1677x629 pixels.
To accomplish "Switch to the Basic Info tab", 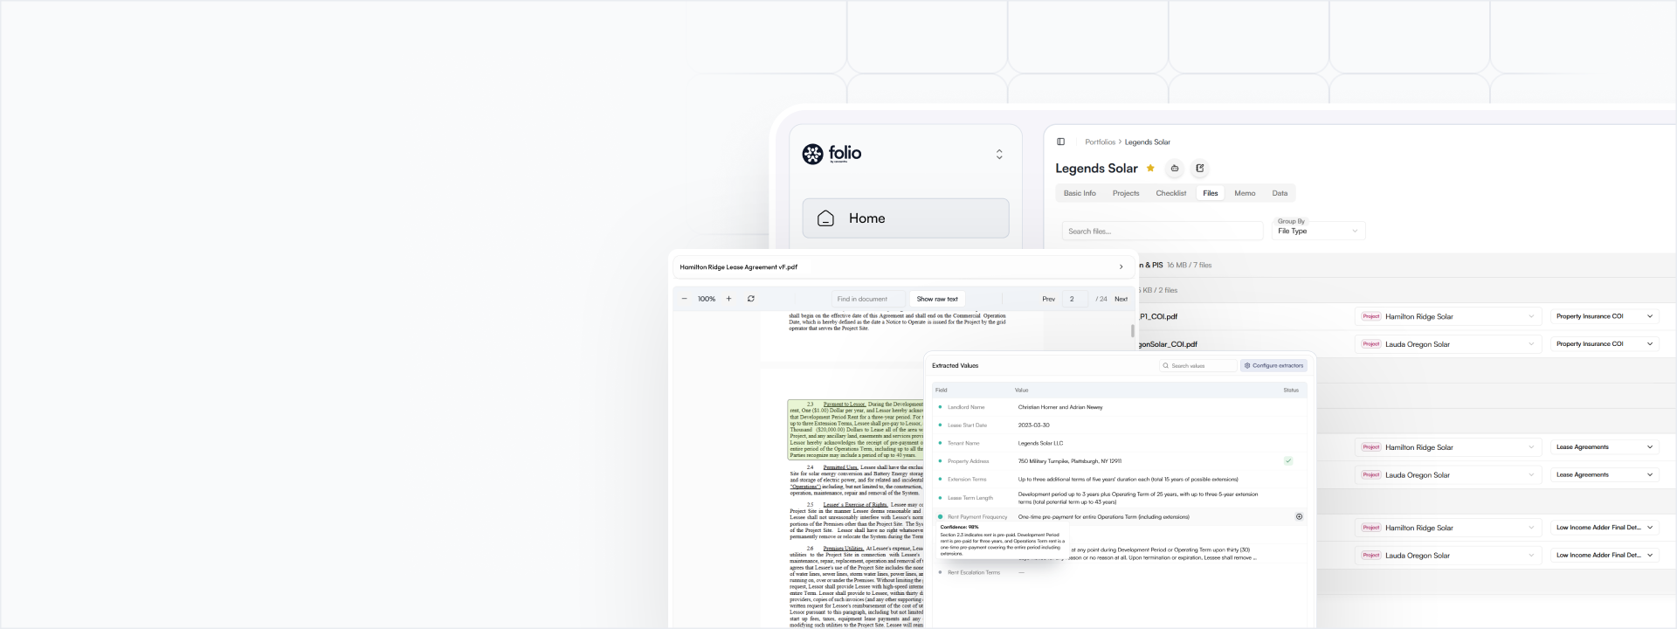I will (1080, 193).
